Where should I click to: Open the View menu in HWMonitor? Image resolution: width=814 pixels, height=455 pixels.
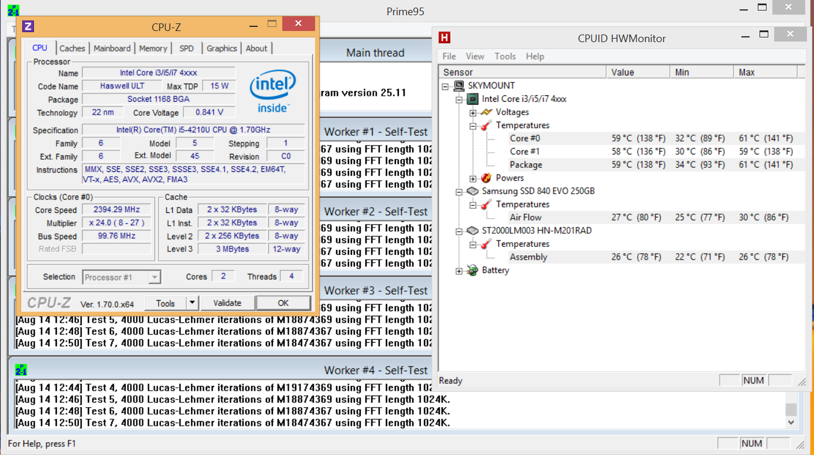pos(475,56)
